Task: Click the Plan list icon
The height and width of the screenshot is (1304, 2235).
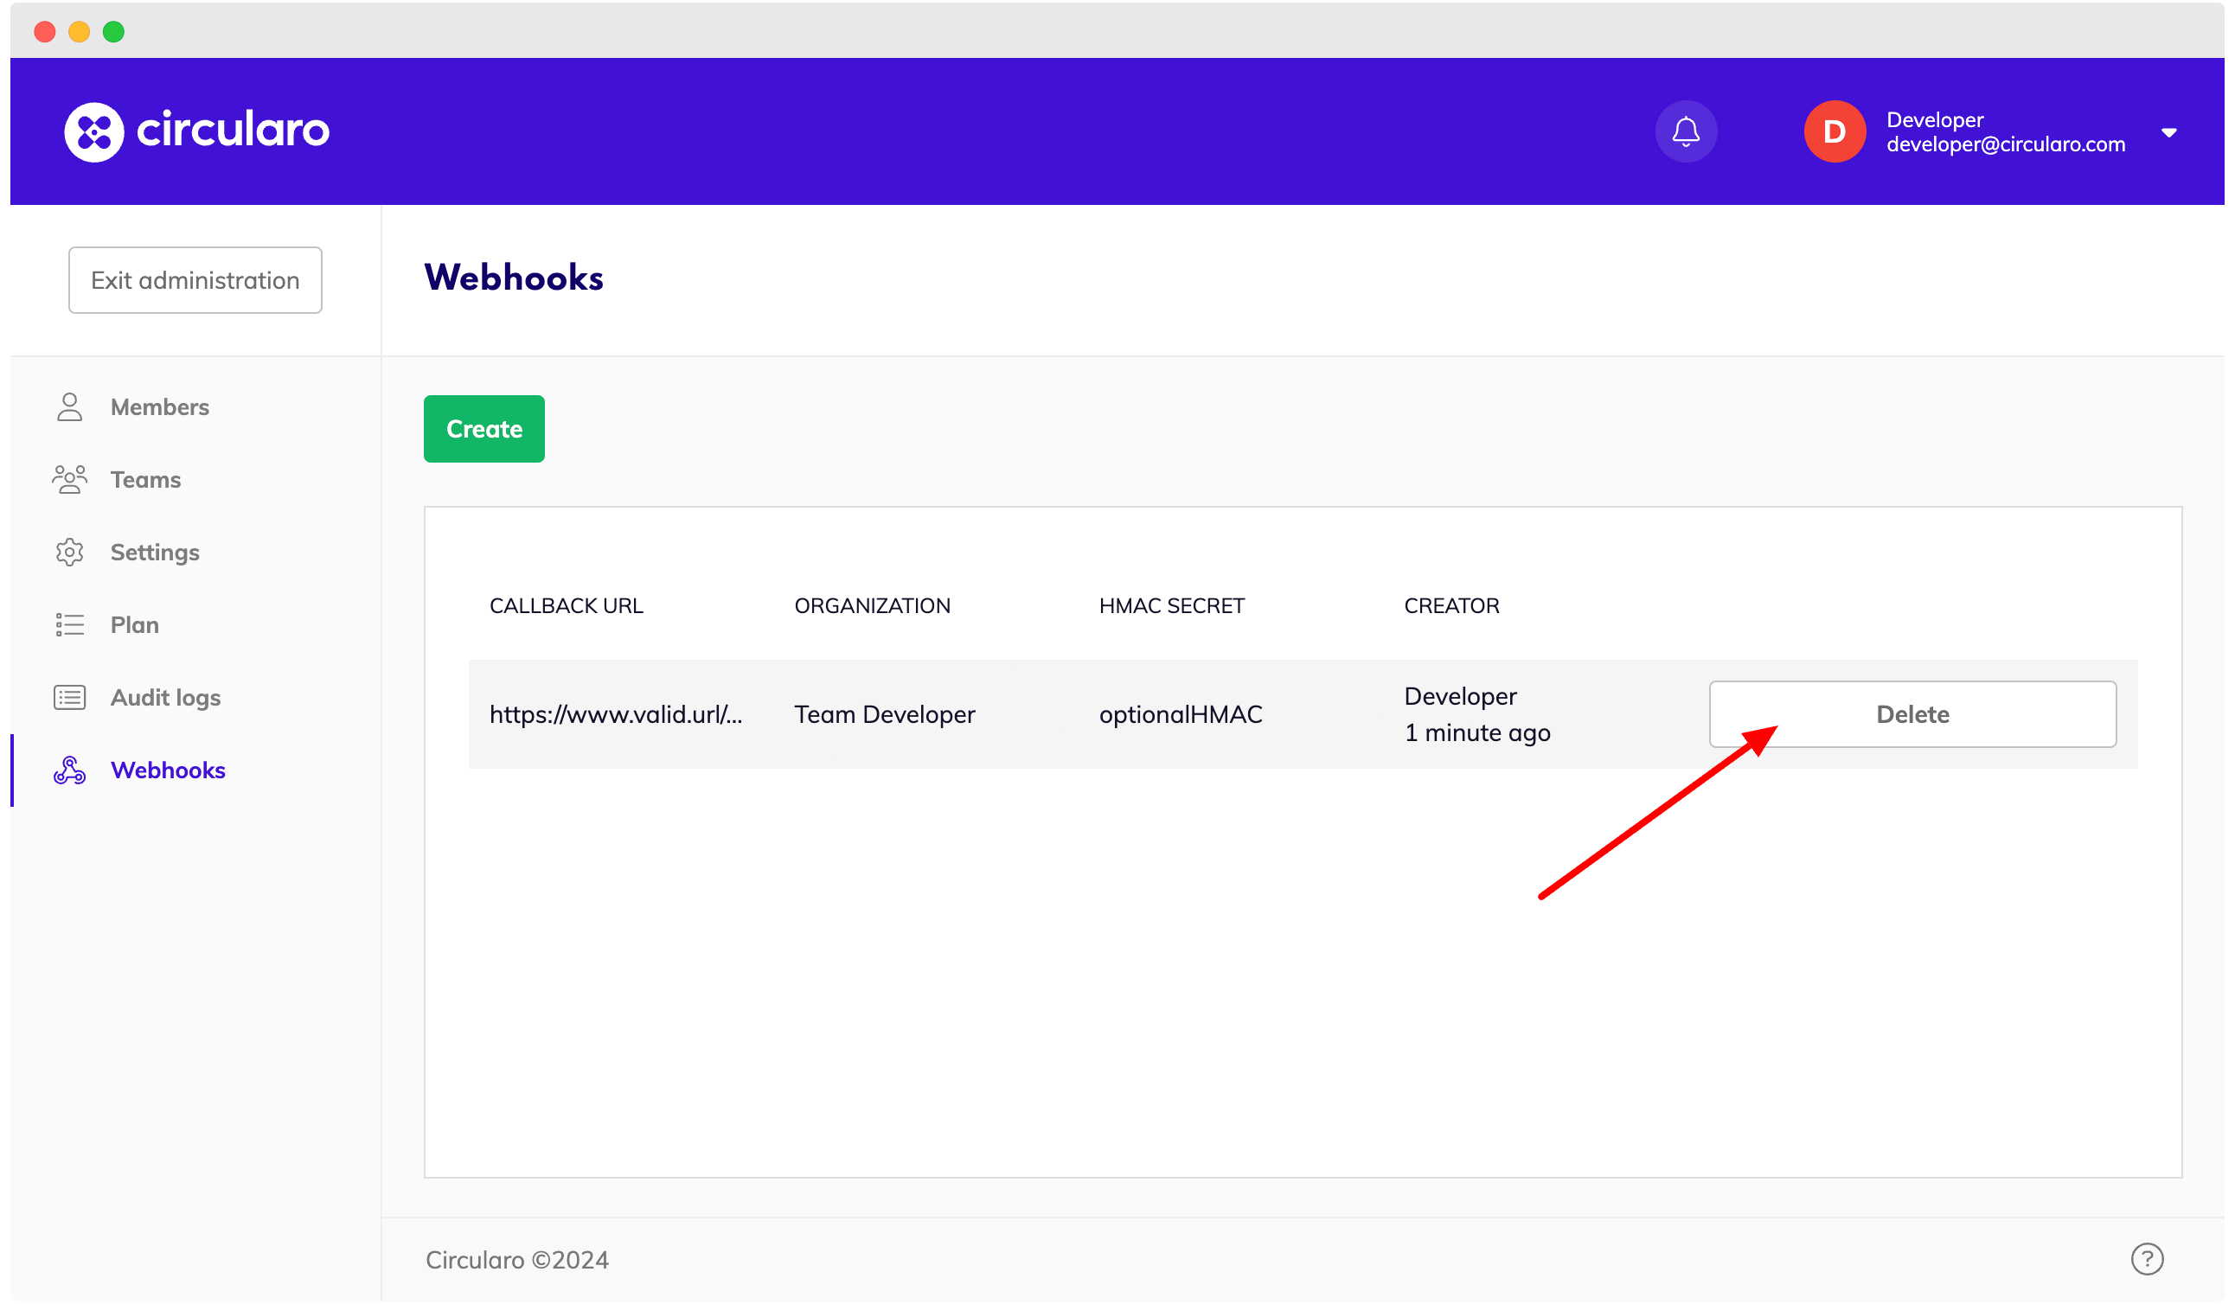Action: pyautogui.click(x=69, y=625)
